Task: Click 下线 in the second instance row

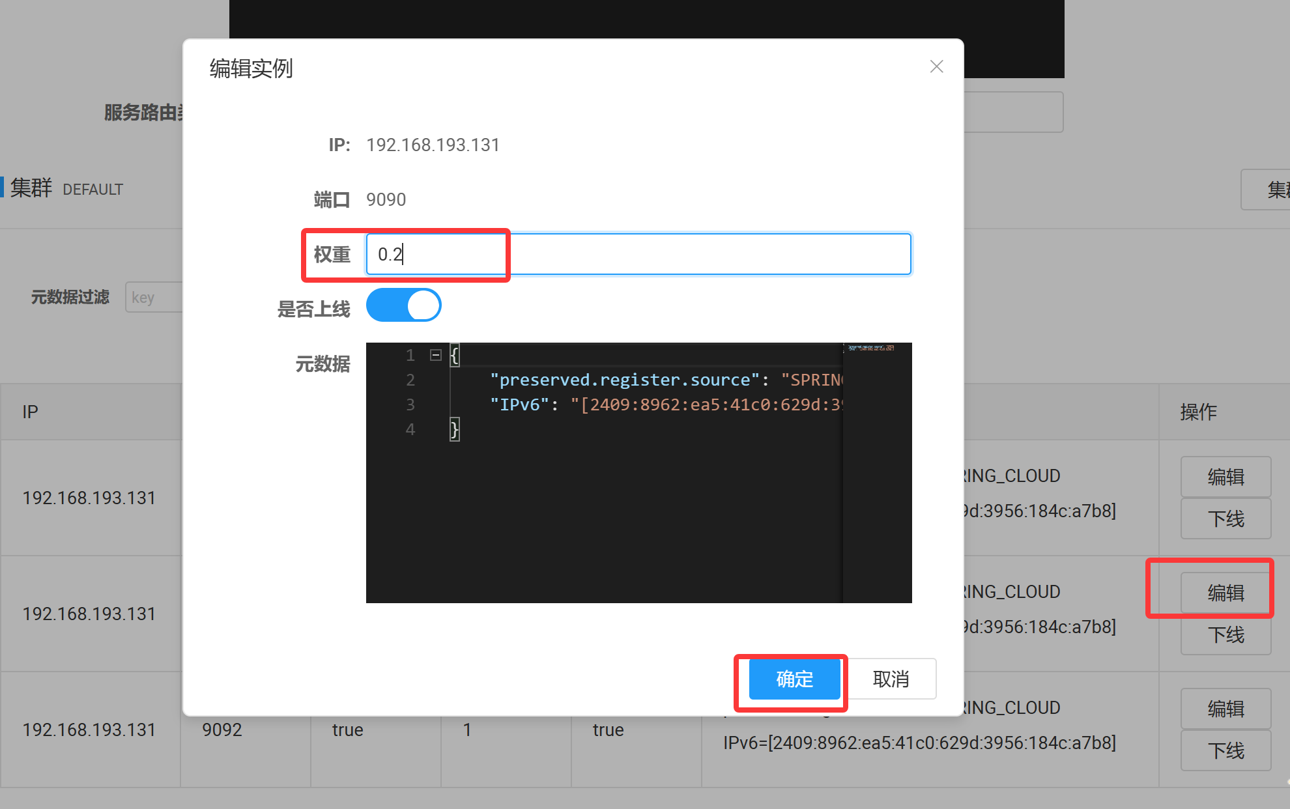Action: click(x=1225, y=635)
